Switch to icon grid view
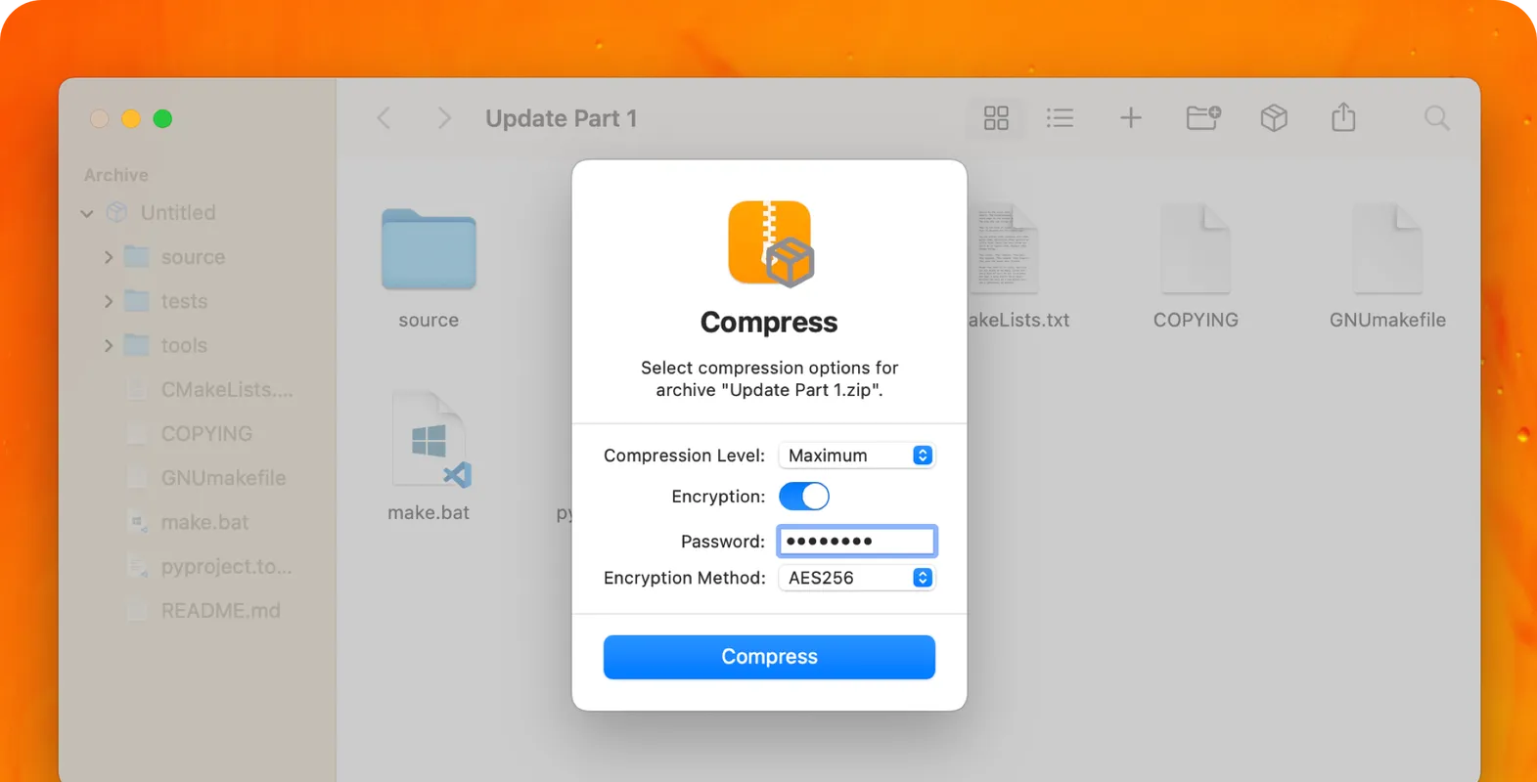This screenshot has width=1537, height=782. 996,118
